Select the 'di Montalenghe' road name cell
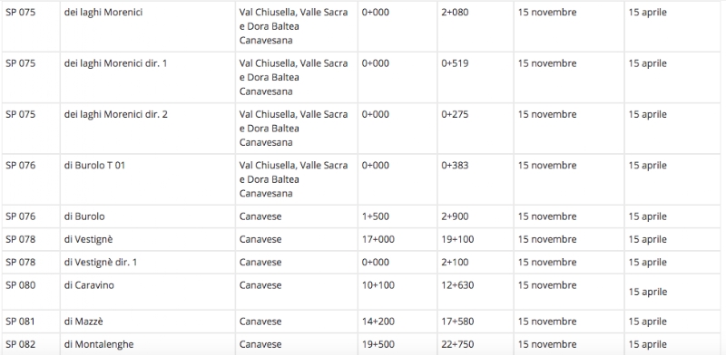726x355 pixels. pos(147,344)
